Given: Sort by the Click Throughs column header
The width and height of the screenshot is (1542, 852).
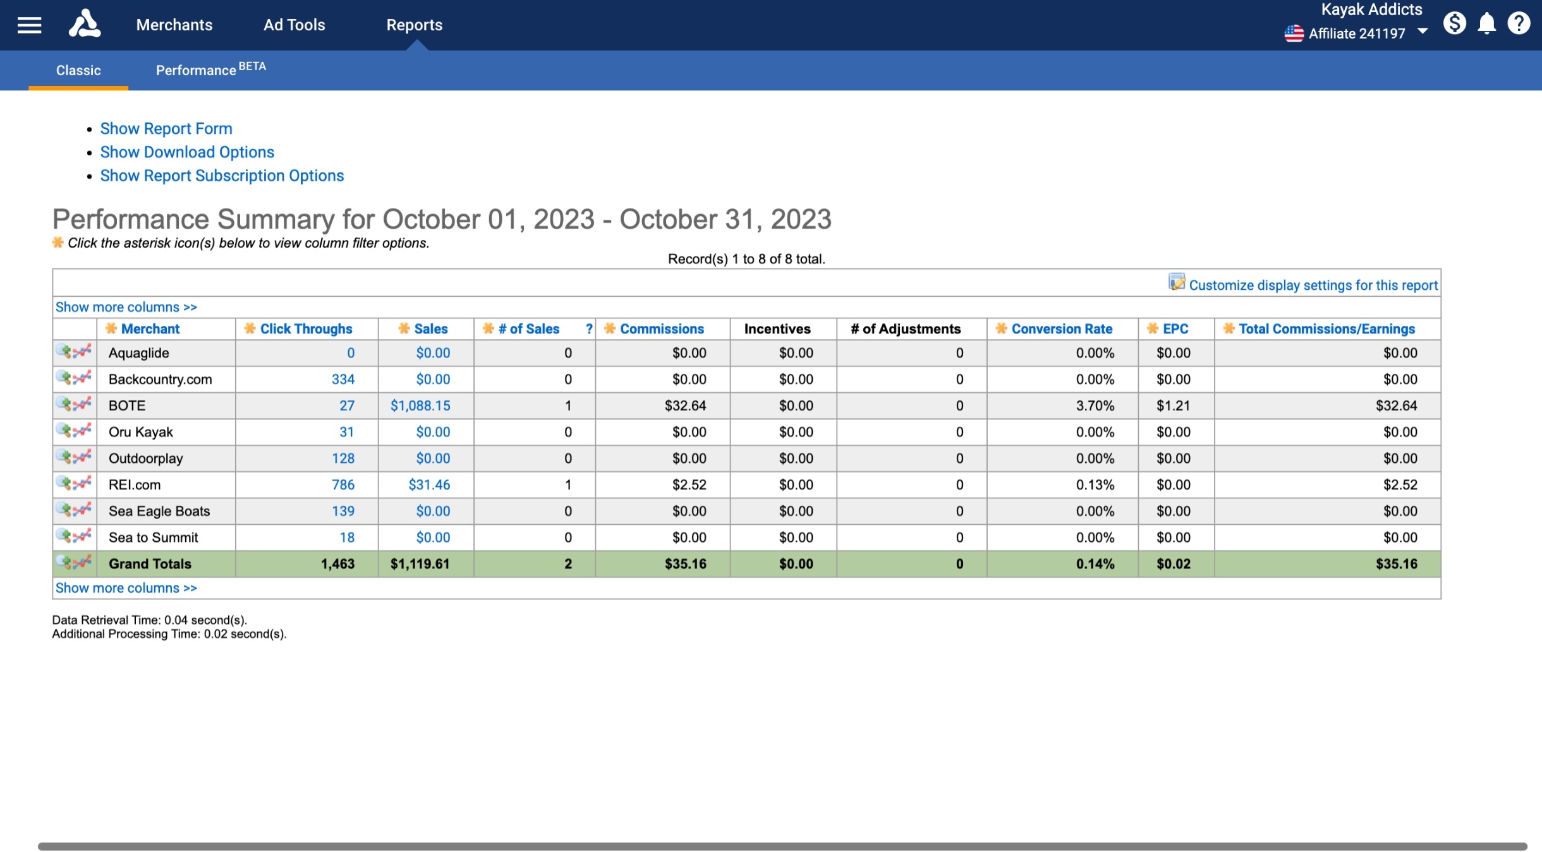Looking at the screenshot, I should click(307, 328).
